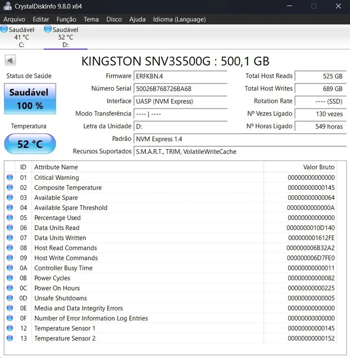Image resolution: width=350 pixels, height=358 pixels.
Task: Click the 52 °C temperature gauge
Action: pos(30,144)
